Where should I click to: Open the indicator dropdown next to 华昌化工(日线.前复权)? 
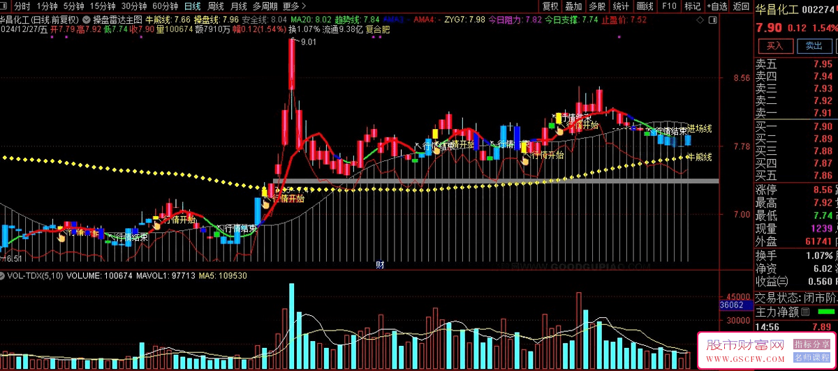click(86, 19)
